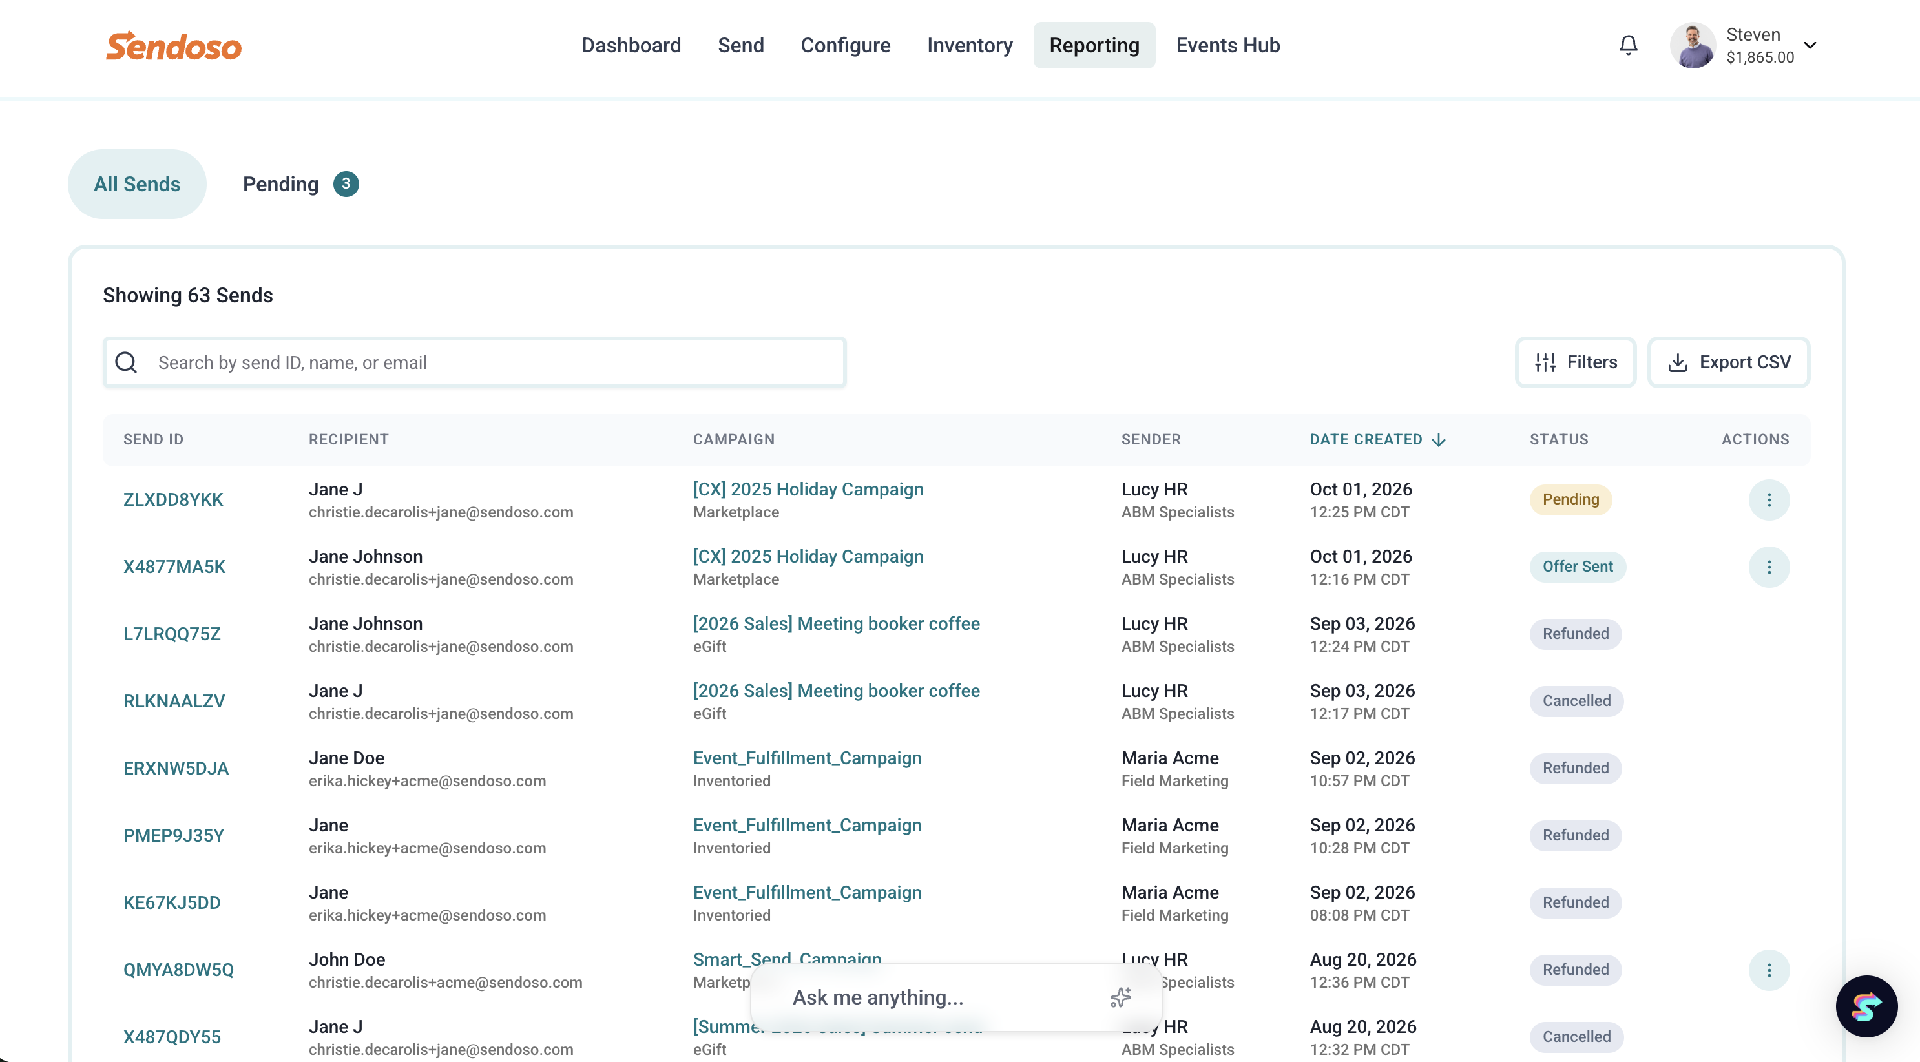Screen dimensions: 1920x1062
Task: Open send ID PMEP9J35Y
Action: pyautogui.click(x=174, y=835)
